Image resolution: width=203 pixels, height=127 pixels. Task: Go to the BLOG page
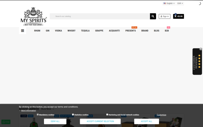[x=157, y=31]
